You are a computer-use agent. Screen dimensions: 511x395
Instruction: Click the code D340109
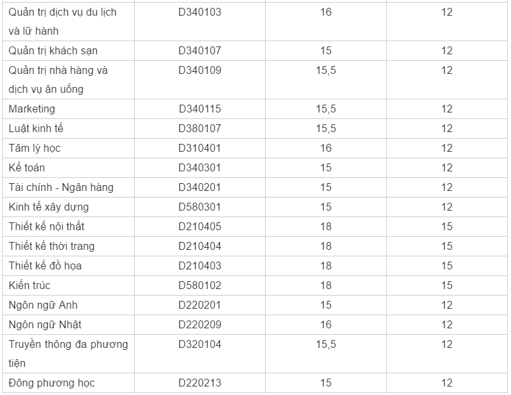click(x=200, y=70)
